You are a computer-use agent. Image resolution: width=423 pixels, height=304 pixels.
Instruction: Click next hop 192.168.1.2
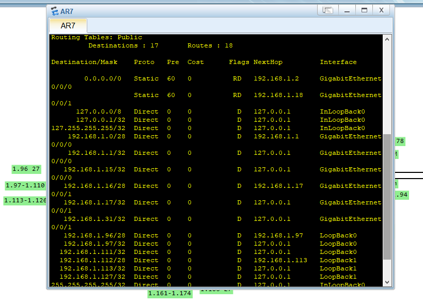pos(276,78)
